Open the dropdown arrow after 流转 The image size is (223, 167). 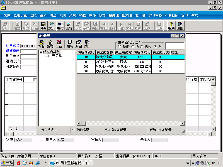coord(153,26)
